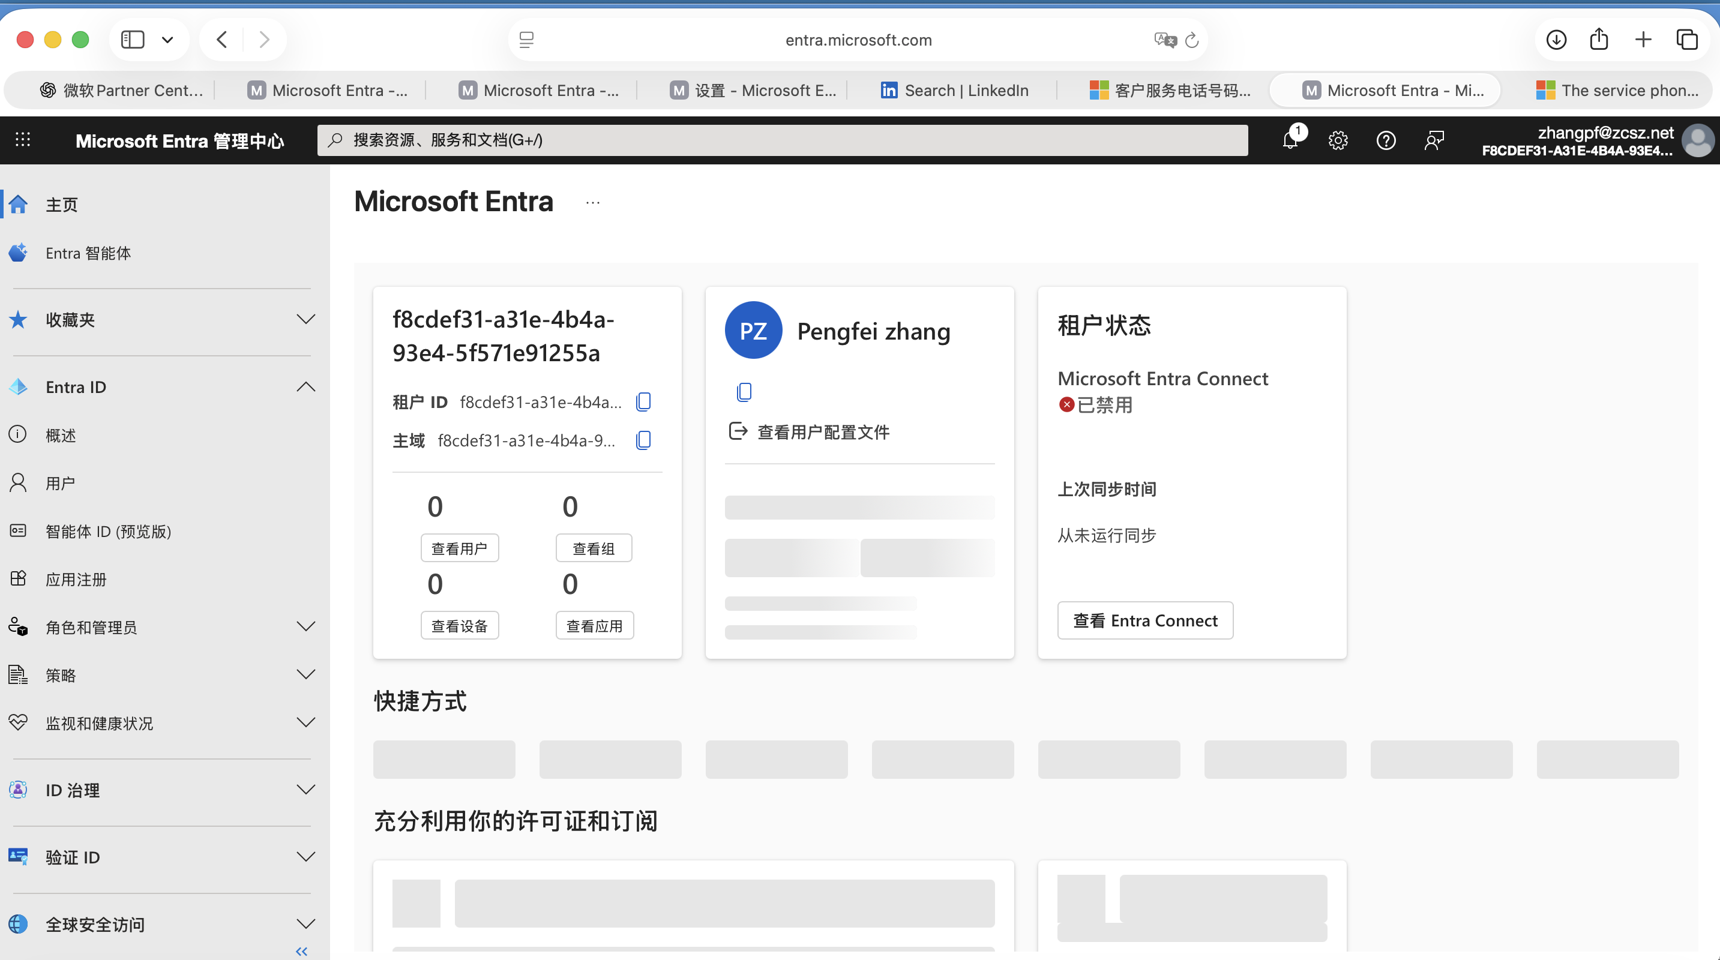Open the 查看用户配置文件 link

pyautogui.click(x=822, y=432)
